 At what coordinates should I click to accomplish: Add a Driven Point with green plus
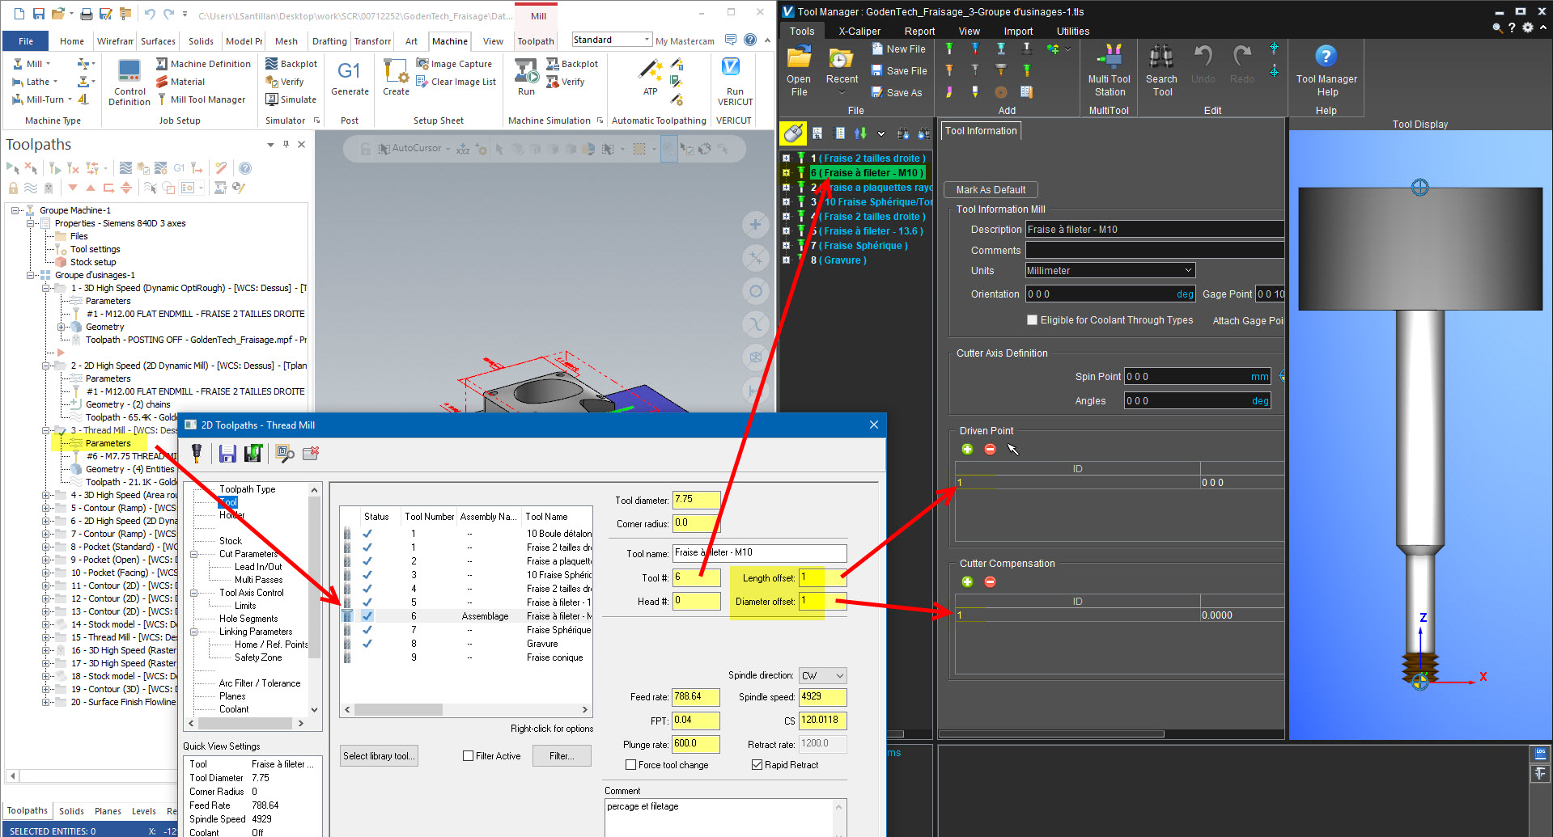(967, 449)
